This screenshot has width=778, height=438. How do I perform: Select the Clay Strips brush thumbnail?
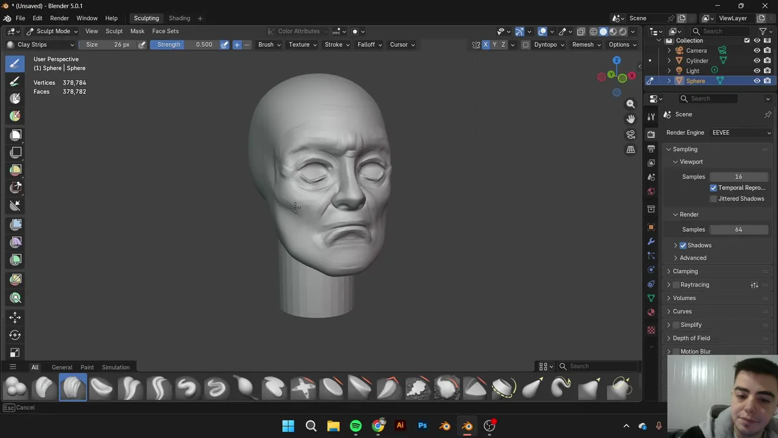[73, 388]
